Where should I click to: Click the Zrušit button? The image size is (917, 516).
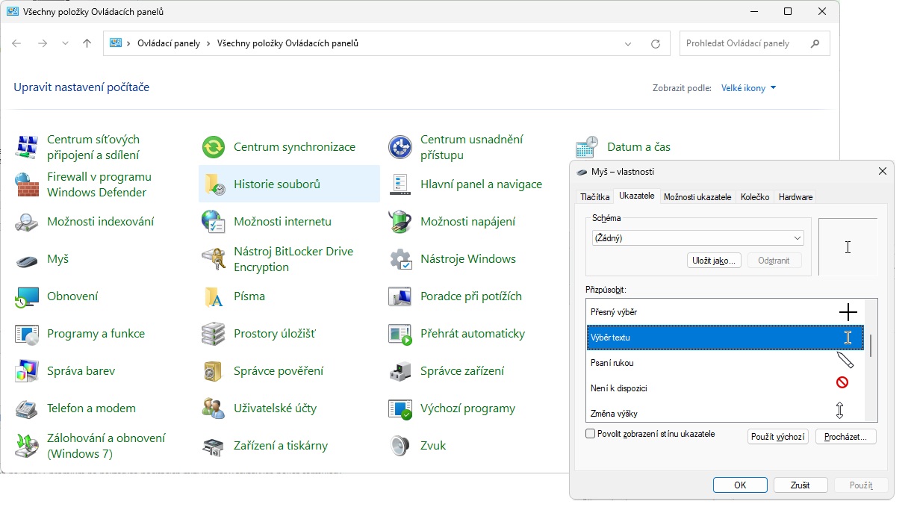click(801, 485)
